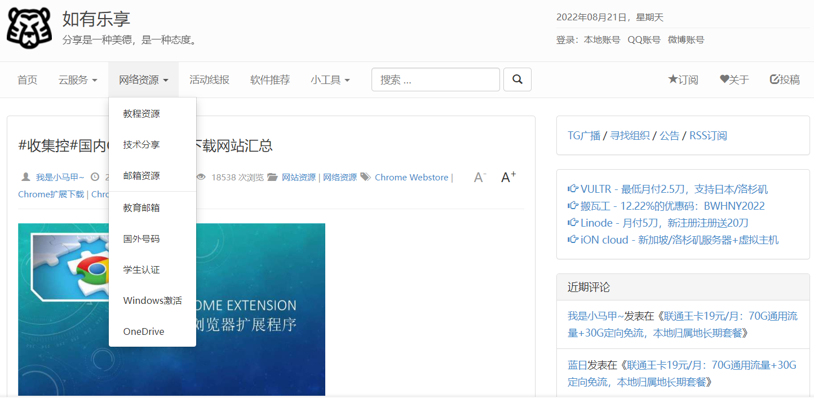Screen dimensions: 814x398
Task: Click inside the 搜索 search field
Action: point(435,79)
